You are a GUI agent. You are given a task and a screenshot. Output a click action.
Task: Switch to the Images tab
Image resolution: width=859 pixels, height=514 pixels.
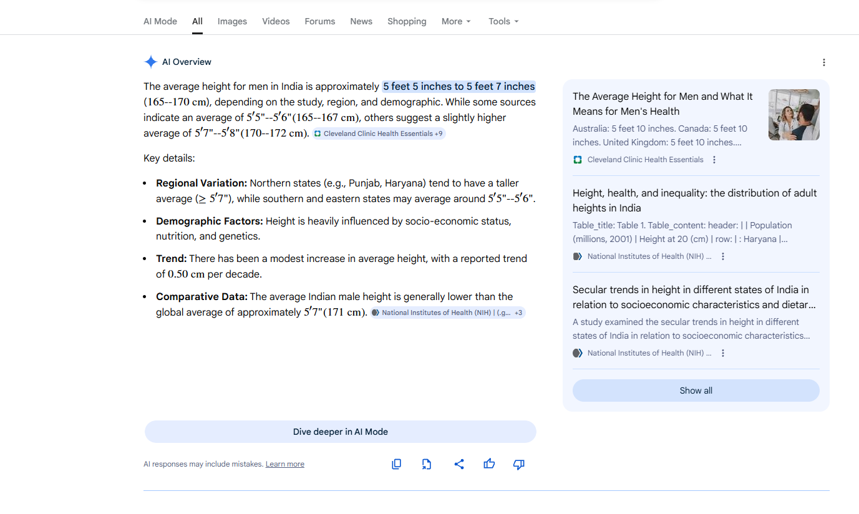click(x=232, y=21)
